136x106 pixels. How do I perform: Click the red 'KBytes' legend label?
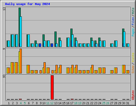tap(133, 95)
